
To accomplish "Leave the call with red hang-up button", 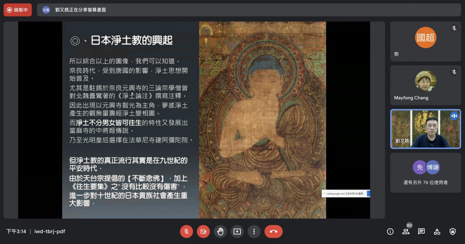I will [274, 231].
